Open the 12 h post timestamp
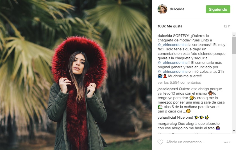 click(x=227, y=26)
